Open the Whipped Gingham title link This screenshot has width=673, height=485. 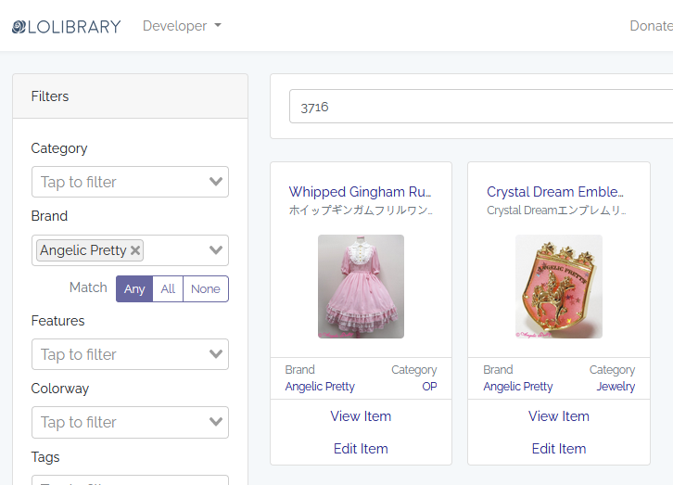click(361, 192)
